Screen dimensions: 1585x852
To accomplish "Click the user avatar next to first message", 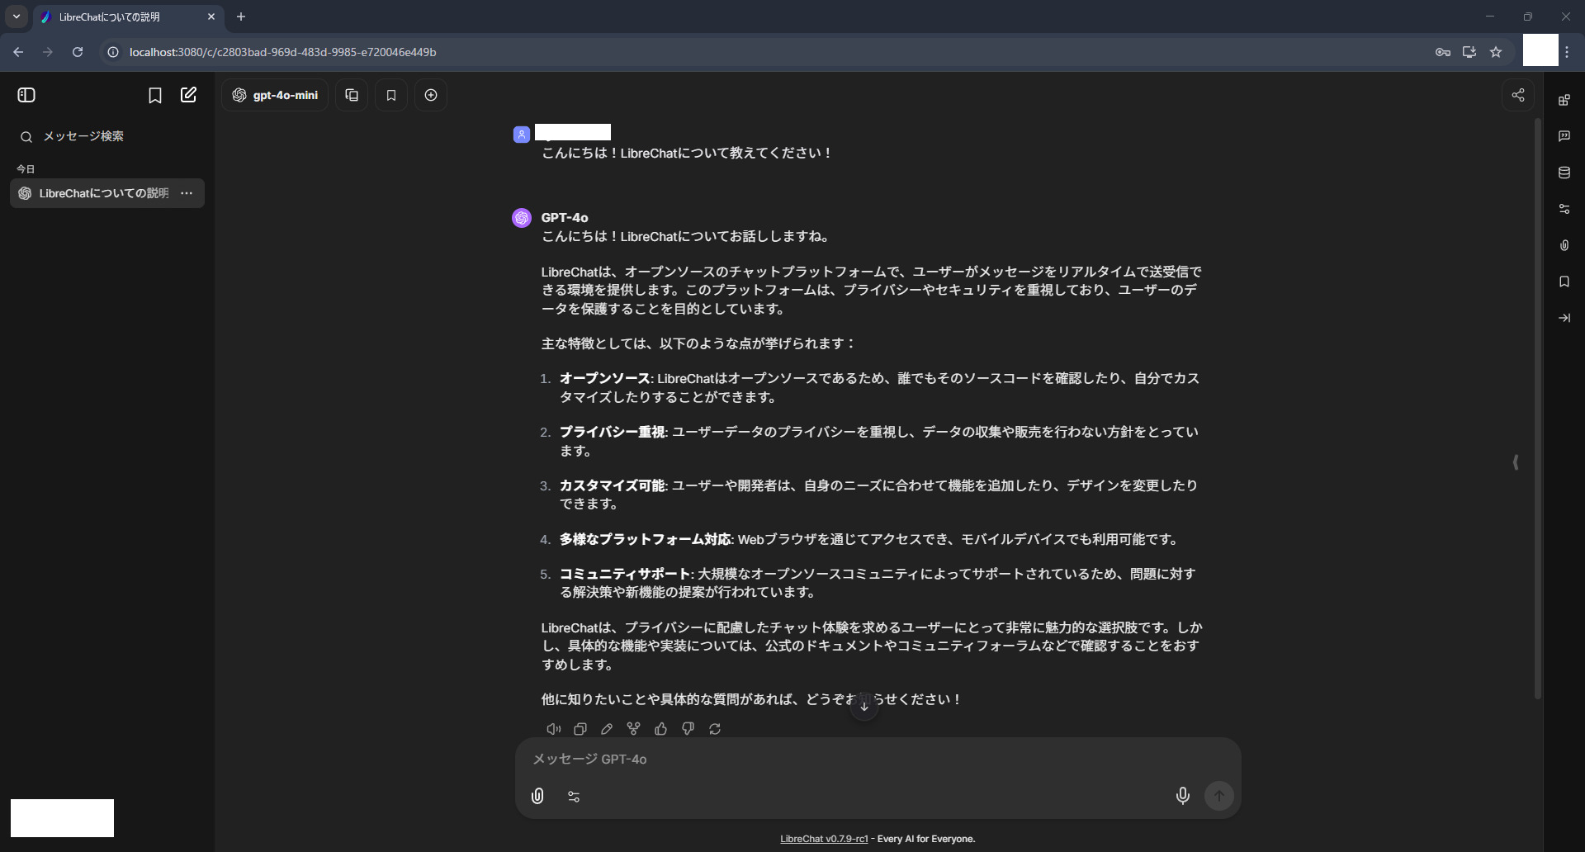I will 522,135.
